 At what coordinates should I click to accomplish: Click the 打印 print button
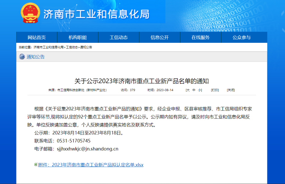[x=215, y=90]
